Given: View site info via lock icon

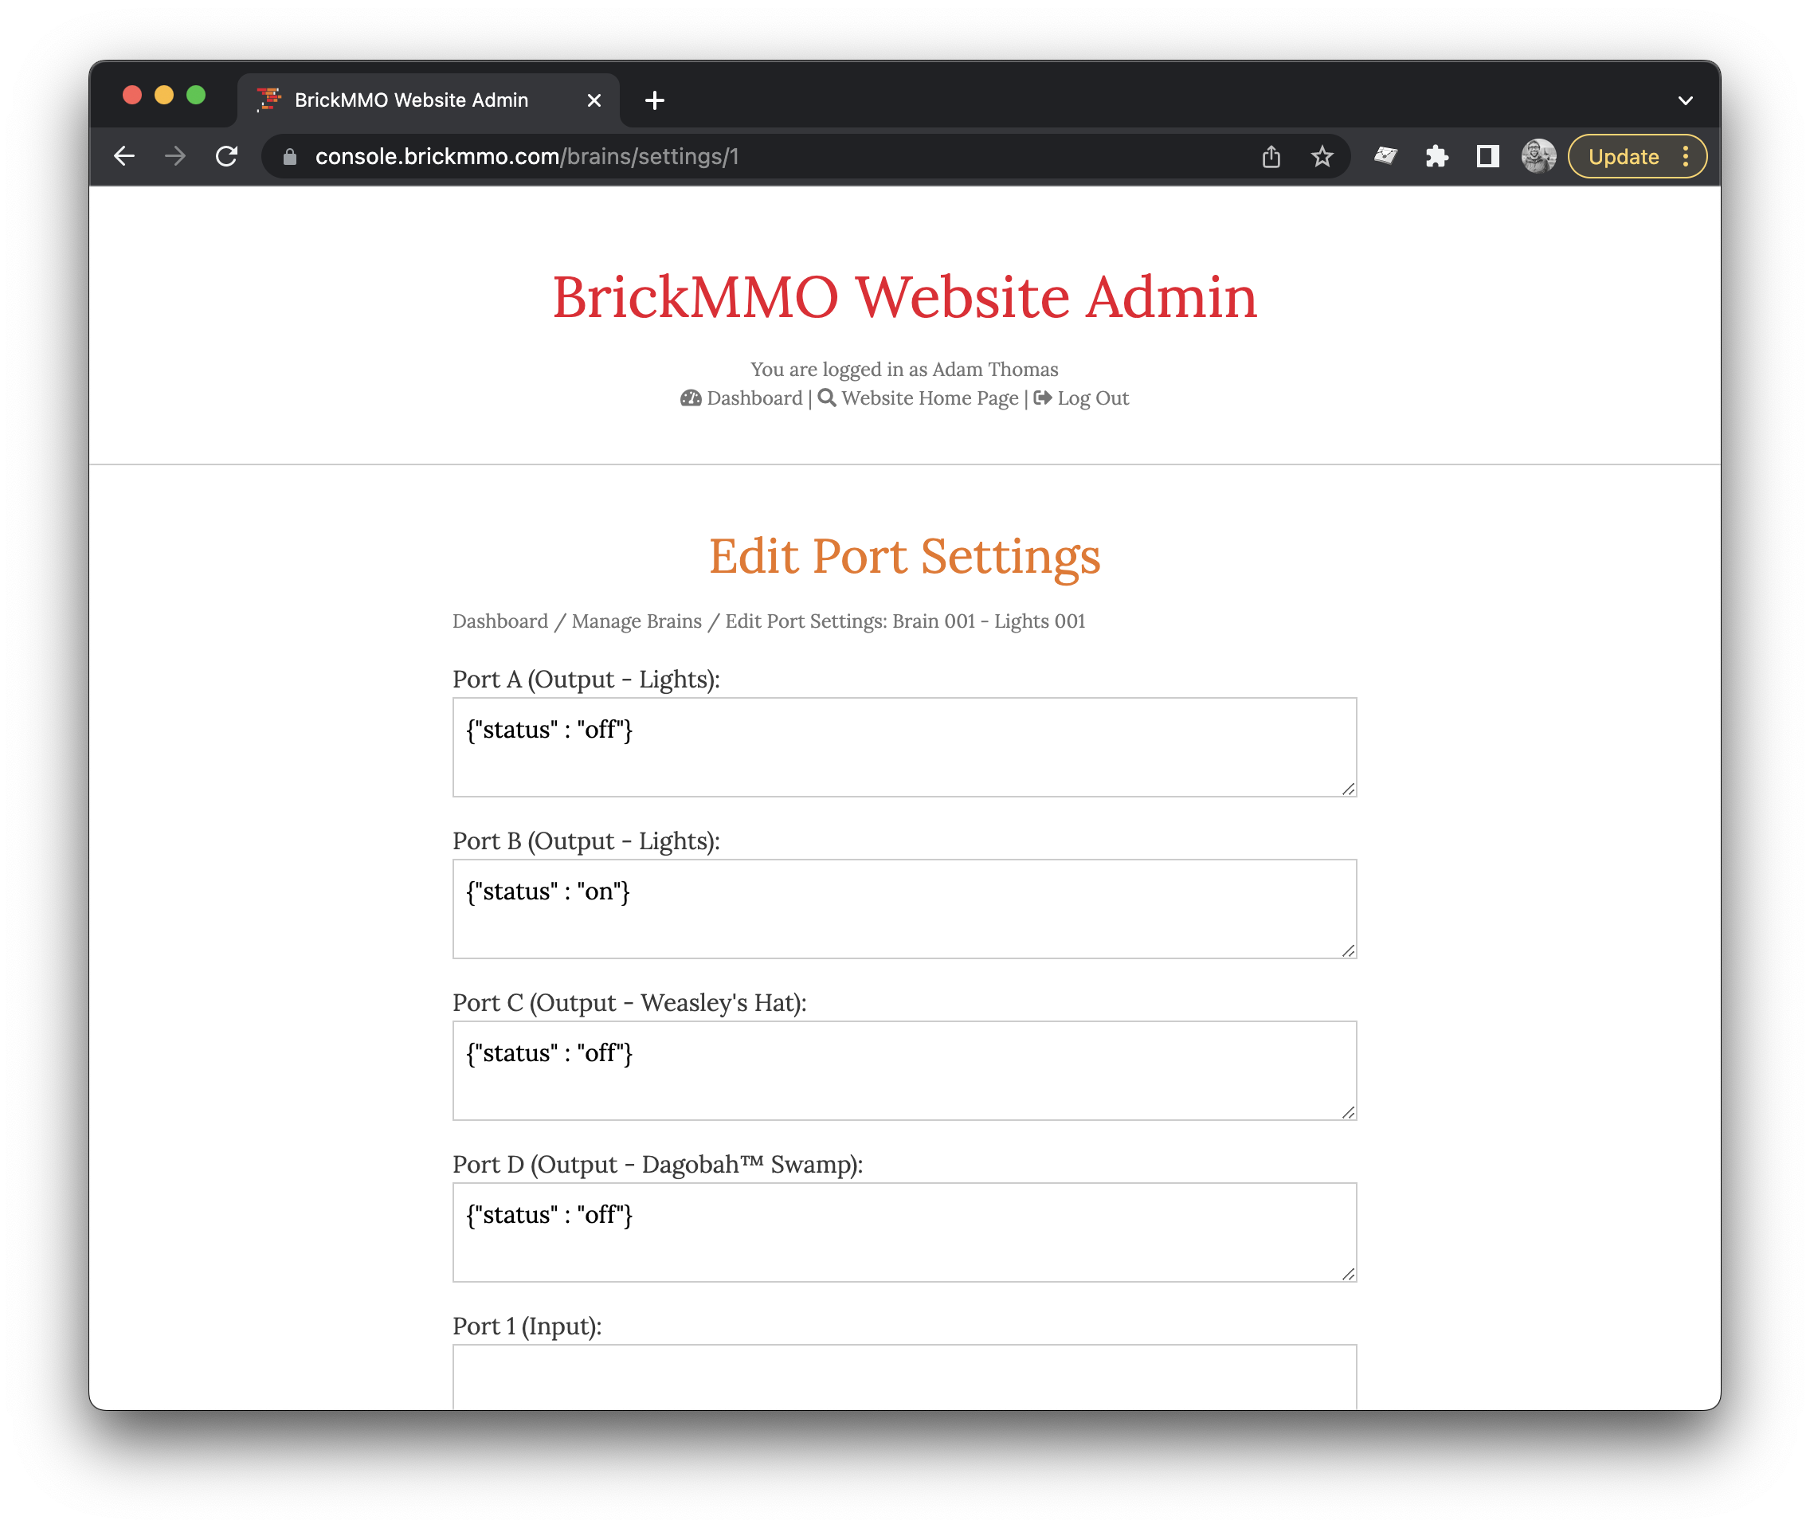Looking at the screenshot, I should 290,156.
